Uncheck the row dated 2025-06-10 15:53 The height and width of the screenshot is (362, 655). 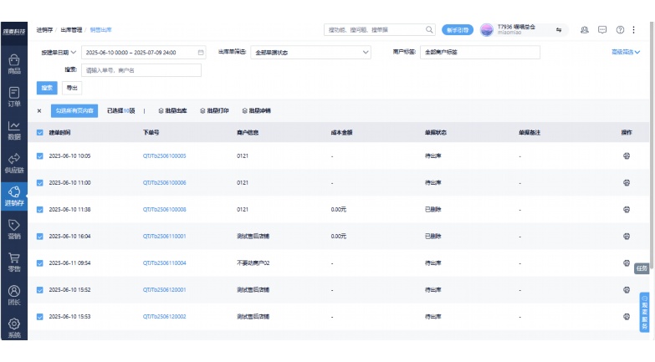point(39,317)
